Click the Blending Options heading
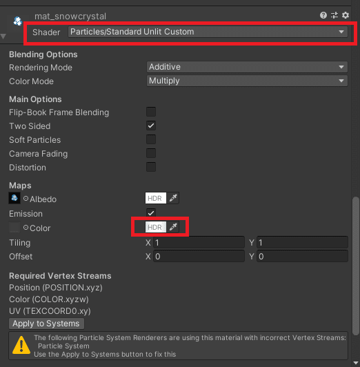Screen dimensions: 360x367 43,54
